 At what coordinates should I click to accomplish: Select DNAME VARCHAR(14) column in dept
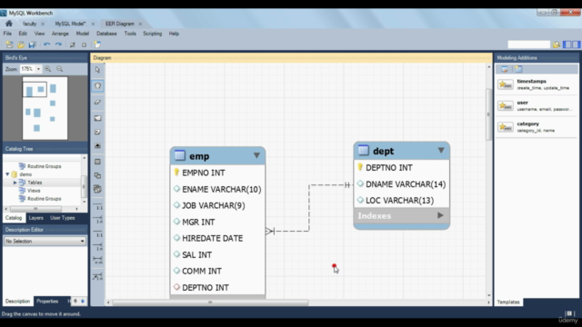(x=402, y=183)
